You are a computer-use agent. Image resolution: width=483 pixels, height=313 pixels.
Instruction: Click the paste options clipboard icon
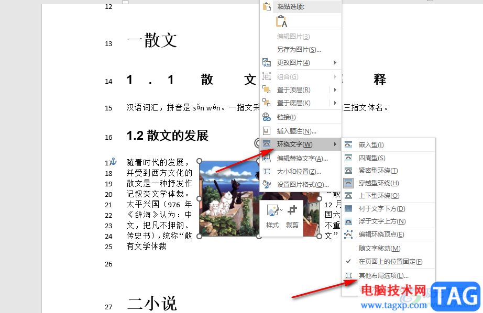pyautogui.click(x=267, y=6)
